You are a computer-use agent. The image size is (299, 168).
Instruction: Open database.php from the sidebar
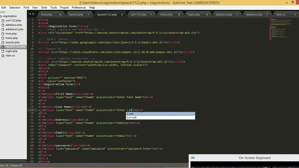(x=14, y=25)
